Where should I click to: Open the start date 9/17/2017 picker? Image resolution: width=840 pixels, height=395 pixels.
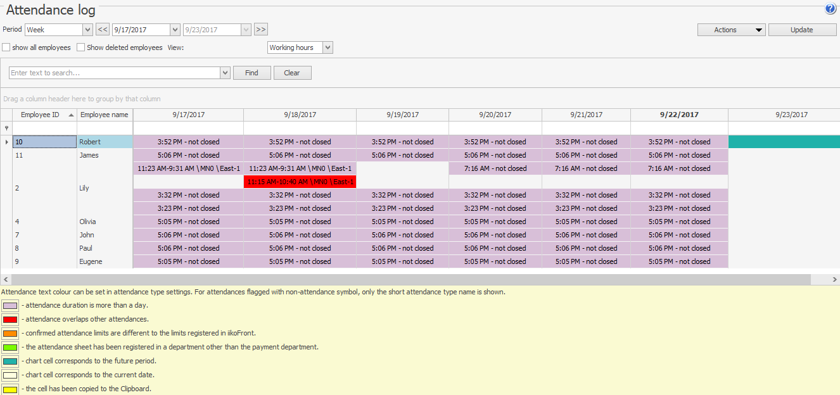(x=175, y=30)
